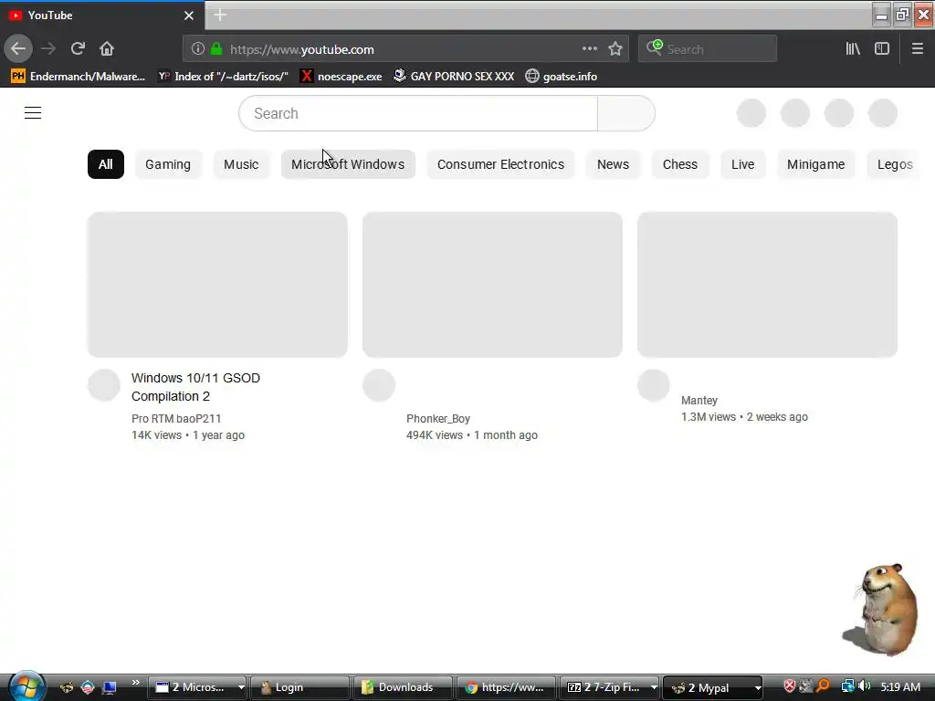
Task: Click the 5:19 AM taskbar clock
Action: point(900,686)
